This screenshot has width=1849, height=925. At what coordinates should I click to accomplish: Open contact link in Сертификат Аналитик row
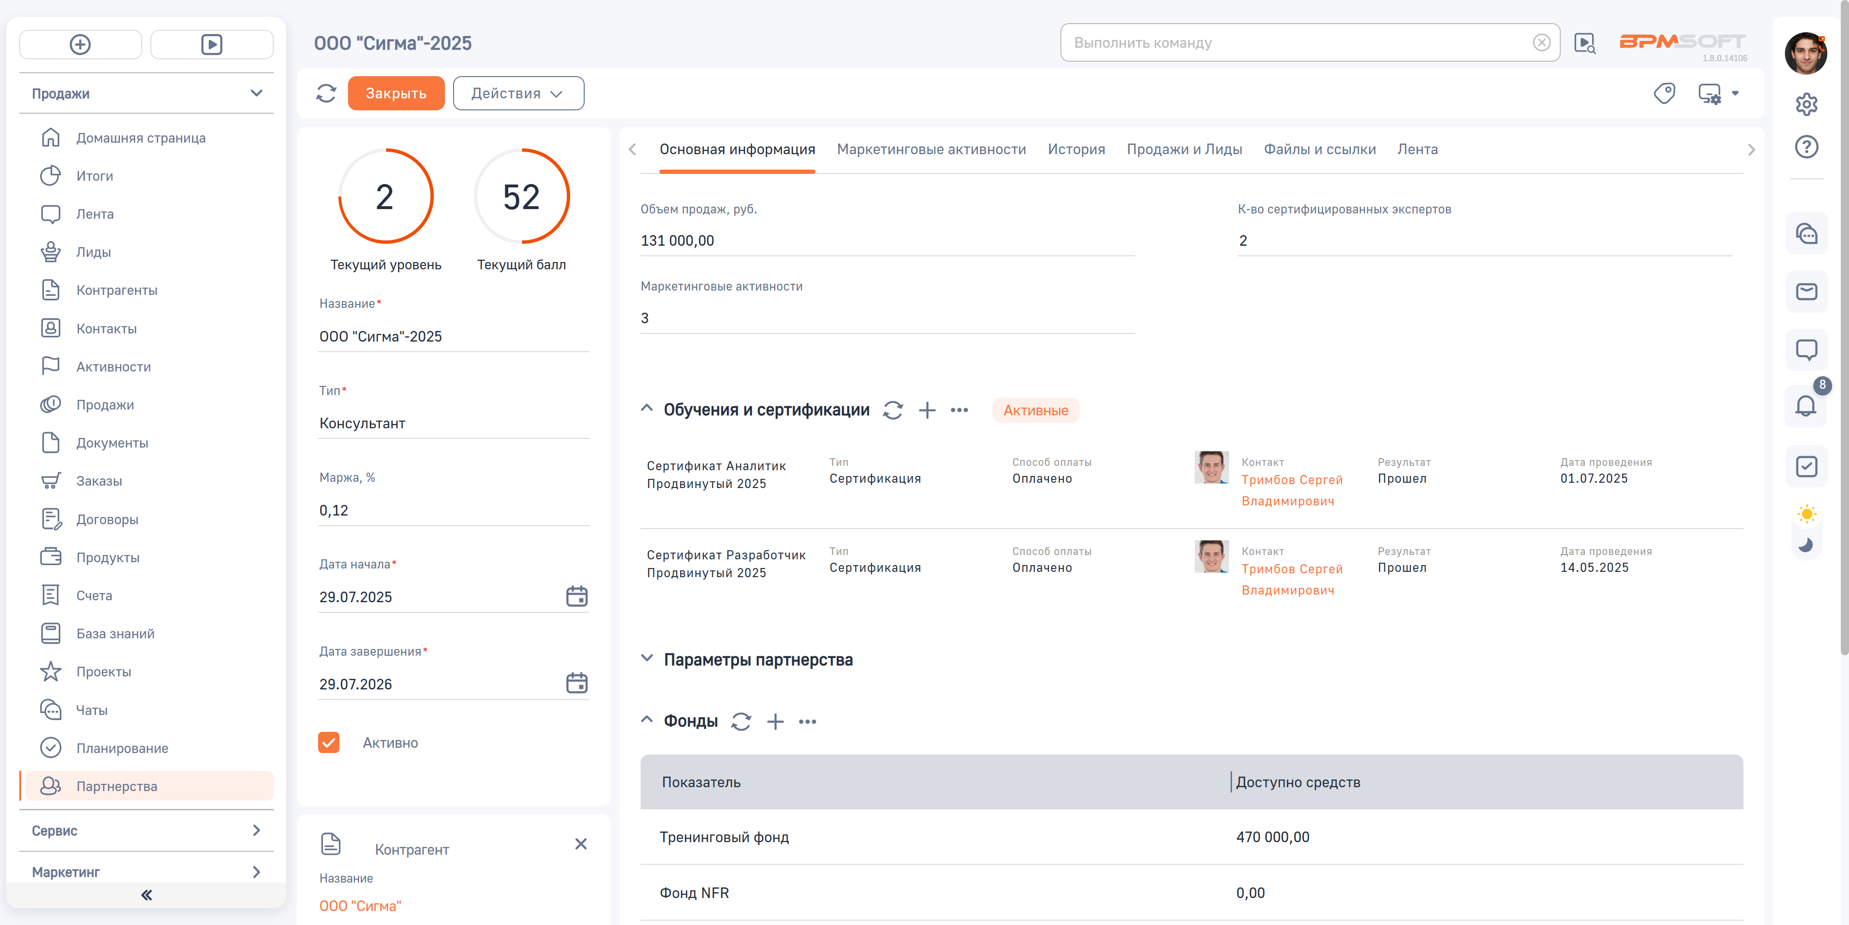1291,490
